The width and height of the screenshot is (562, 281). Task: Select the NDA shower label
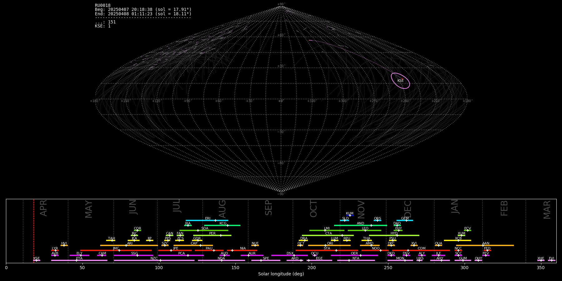coord(221,259)
